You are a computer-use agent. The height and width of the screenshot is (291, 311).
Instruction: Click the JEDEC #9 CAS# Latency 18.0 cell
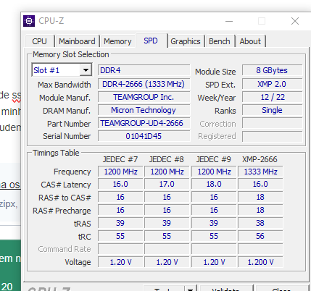tap(214, 184)
